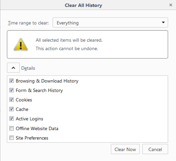Click the Details label

click(x=28, y=68)
